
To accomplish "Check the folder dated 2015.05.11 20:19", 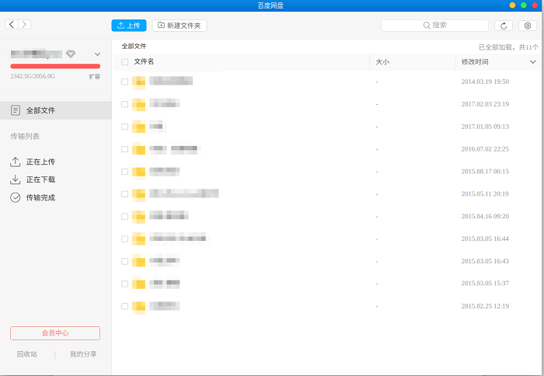I will point(124,194).
